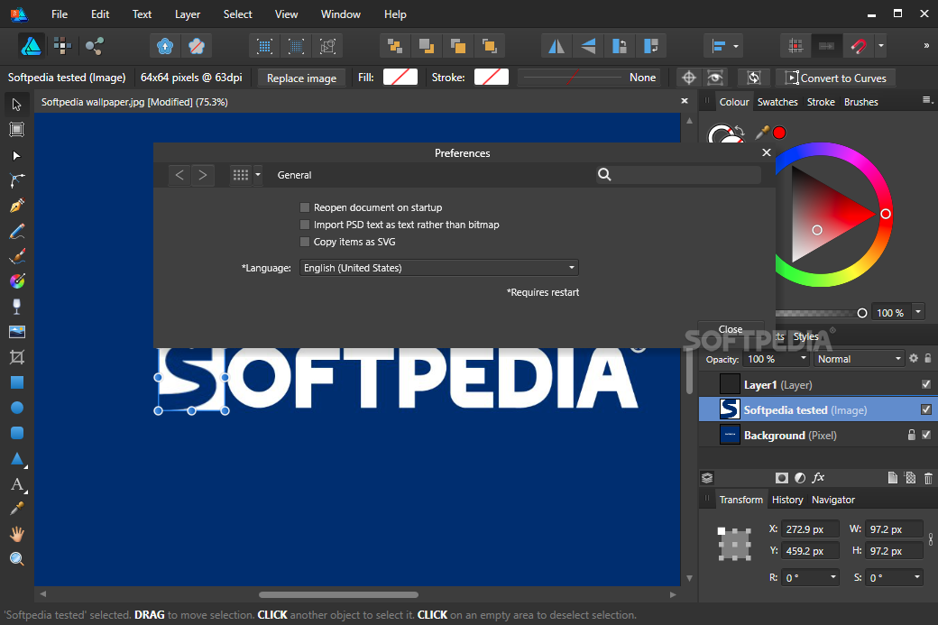Select the Vector Brush tool
This screenshot has height=625, width=938.
[x=17, y=256]
